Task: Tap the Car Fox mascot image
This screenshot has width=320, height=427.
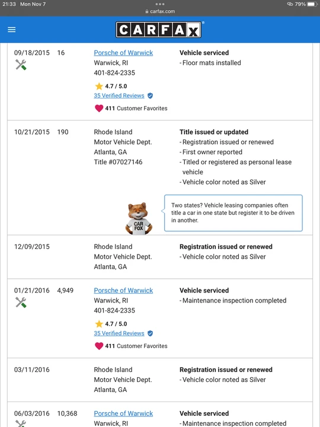Action: 139,218
